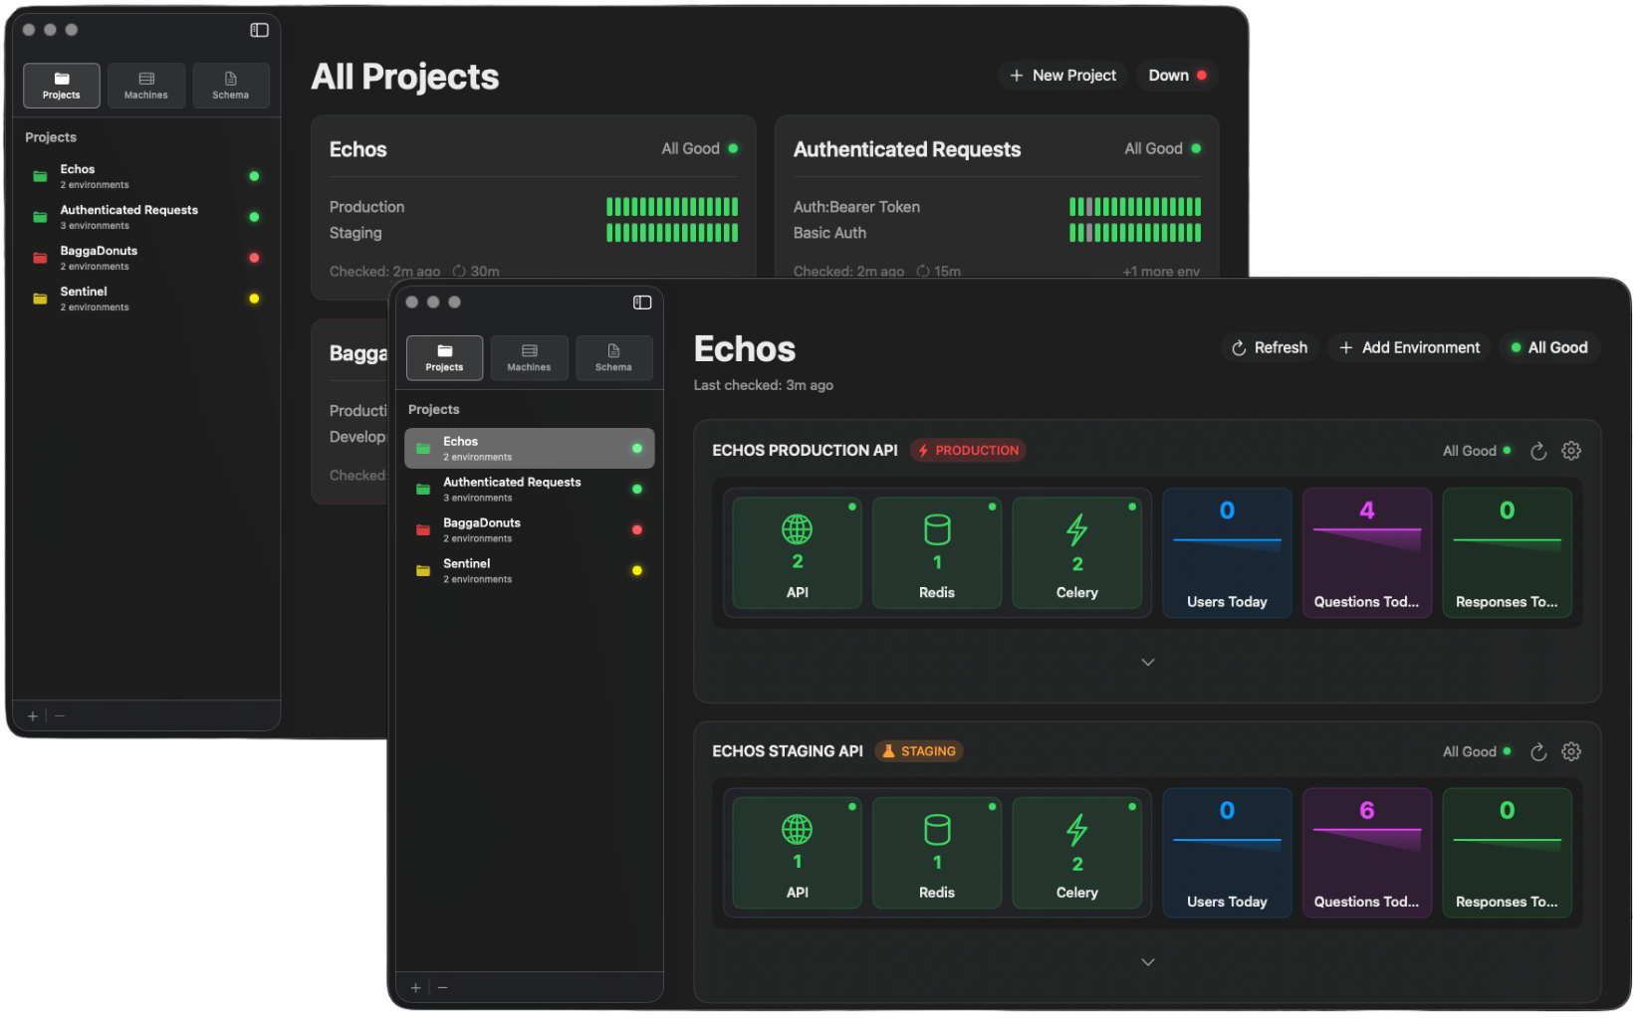Select BaggaDonuts from the project list
The height and width of the screenshot is (1018, 1637).
(x=482, y=528)
